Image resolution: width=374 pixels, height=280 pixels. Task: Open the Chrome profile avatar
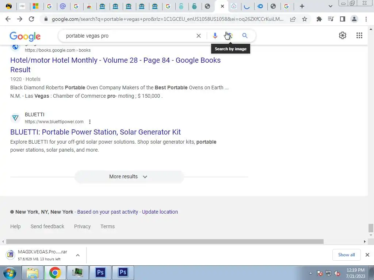pyautogui.click(x=354, y=19)
